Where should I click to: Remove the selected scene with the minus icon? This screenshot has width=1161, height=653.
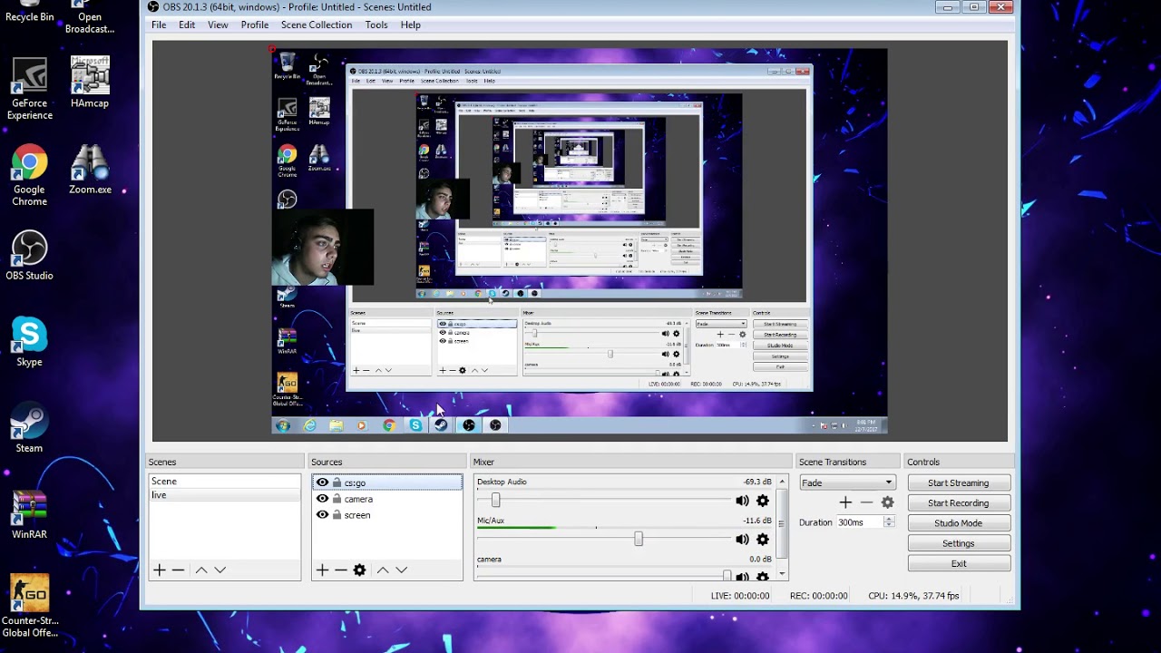pos(178,570)
